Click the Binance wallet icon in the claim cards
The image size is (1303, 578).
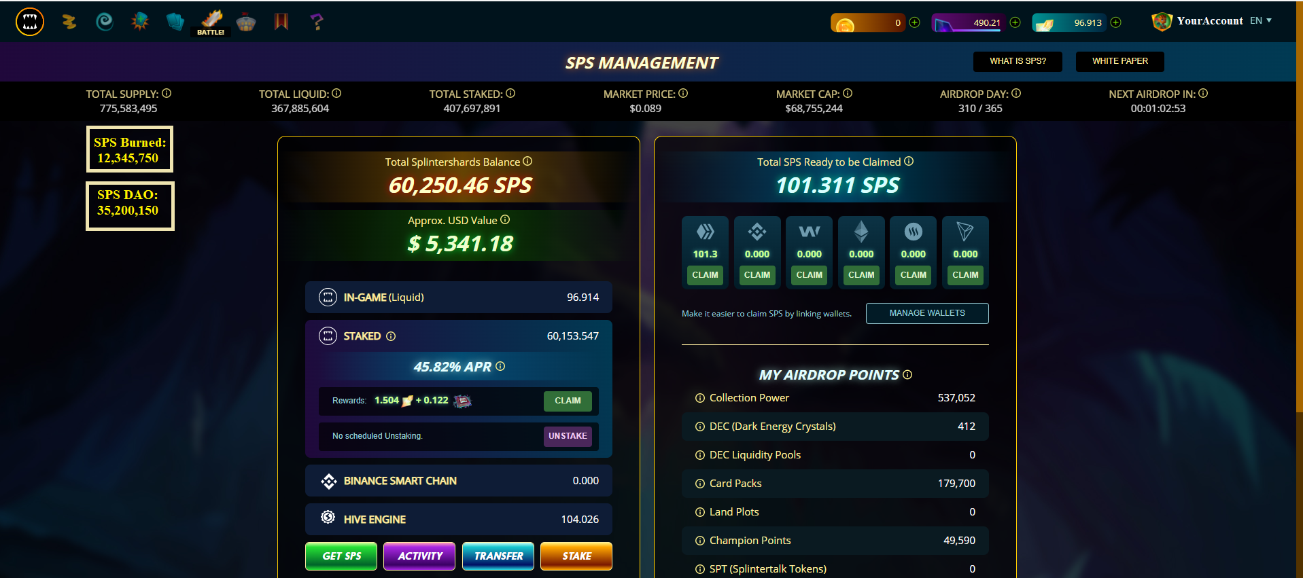click(757, 232)
